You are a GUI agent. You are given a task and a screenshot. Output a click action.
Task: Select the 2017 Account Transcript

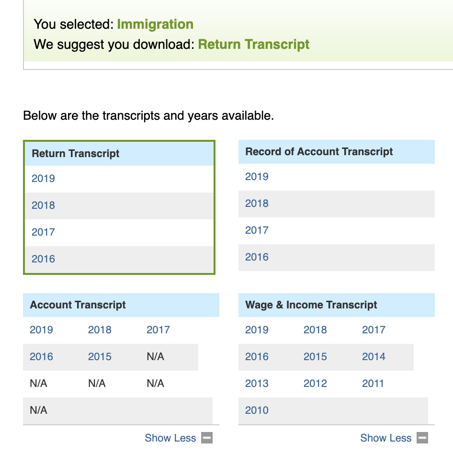[159, 330]
